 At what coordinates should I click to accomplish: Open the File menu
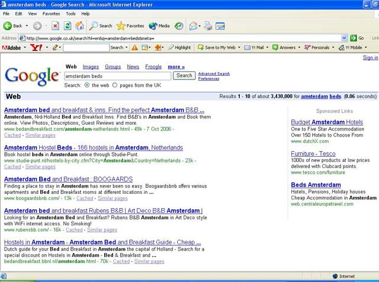pos(6,14)
